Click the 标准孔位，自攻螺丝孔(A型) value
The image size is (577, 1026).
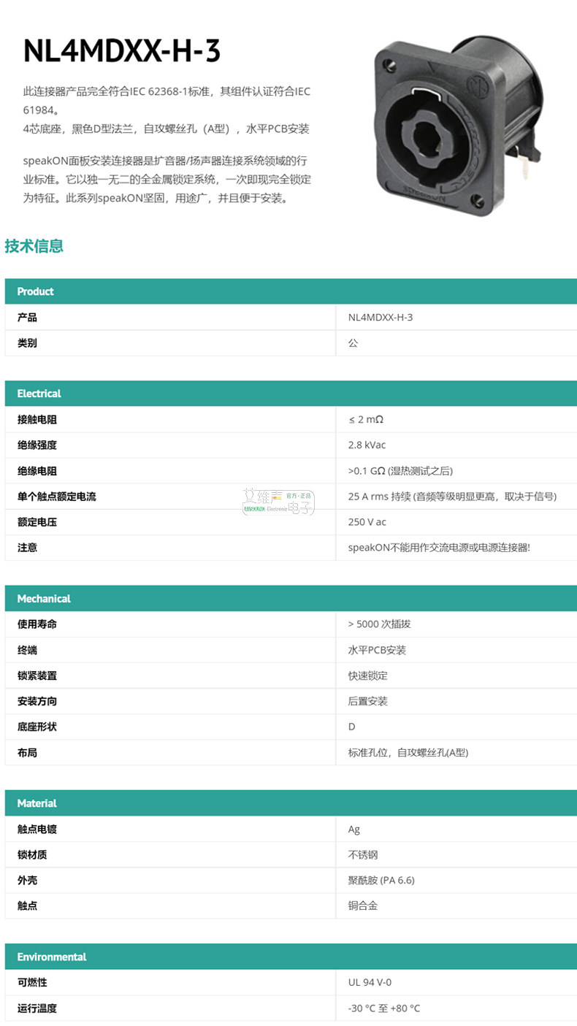point(408,752)
